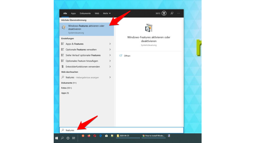Open the three-dot options menu
Image resolution: width=255 pixels, height=143 pixels.
(179, 13)
